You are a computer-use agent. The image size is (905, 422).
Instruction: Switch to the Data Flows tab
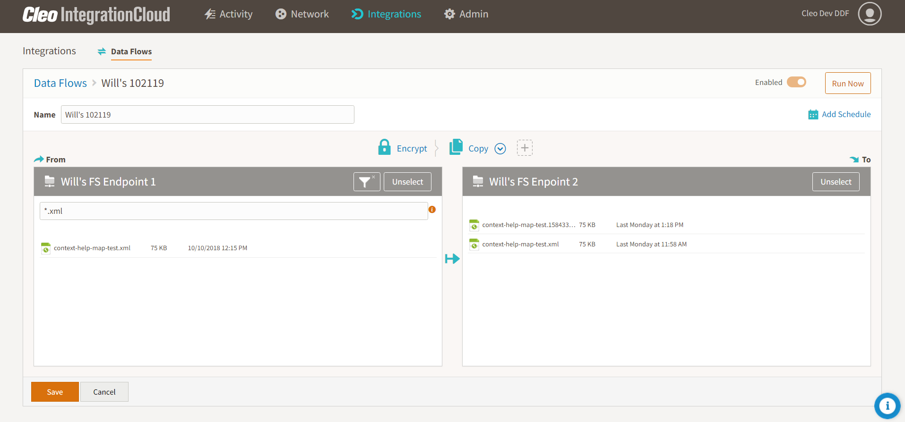click(x=131, y=51)
